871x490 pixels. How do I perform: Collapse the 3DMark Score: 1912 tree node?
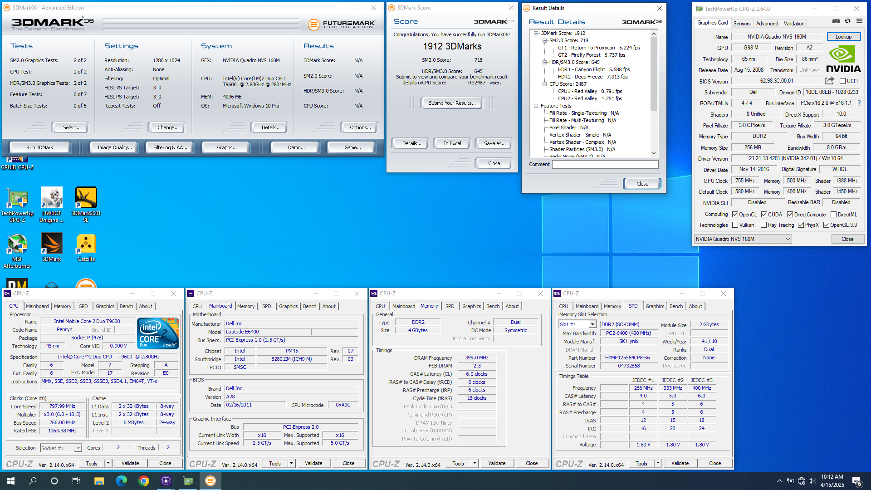pos(536,33)
